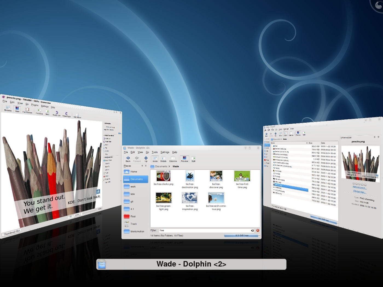This screenshot has width=383, height=287.
Task: Switch center Dolphin to Details view
Action: click(x=163, y=159)
